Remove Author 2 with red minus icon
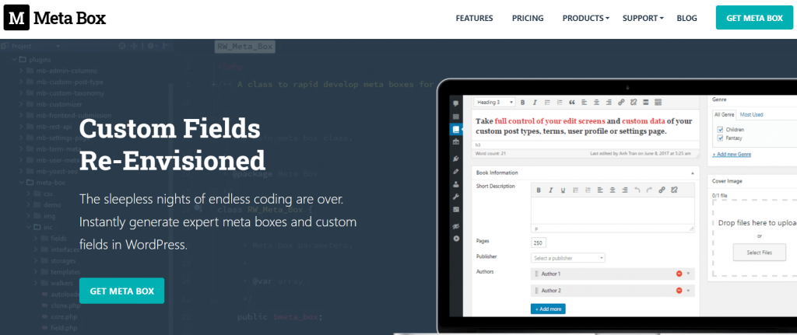797x335 pixels. point(679,291)
